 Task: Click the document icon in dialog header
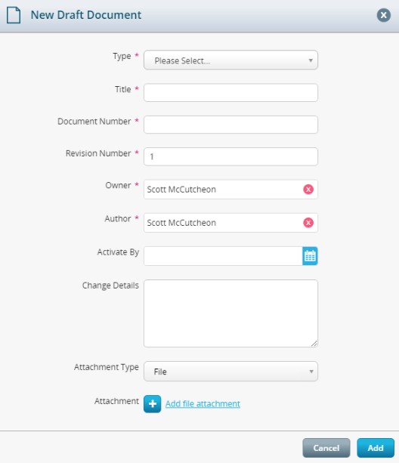(14, 15)
